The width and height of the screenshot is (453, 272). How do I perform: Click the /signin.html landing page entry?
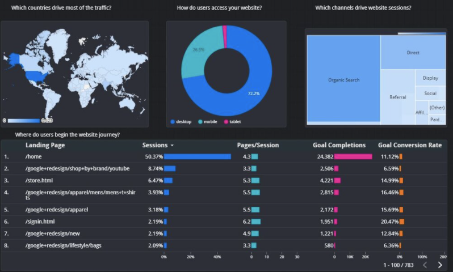(x=40, y=222)
